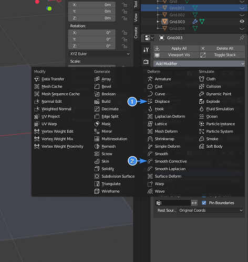Open the Original Coords rest source dropdown

210,210
